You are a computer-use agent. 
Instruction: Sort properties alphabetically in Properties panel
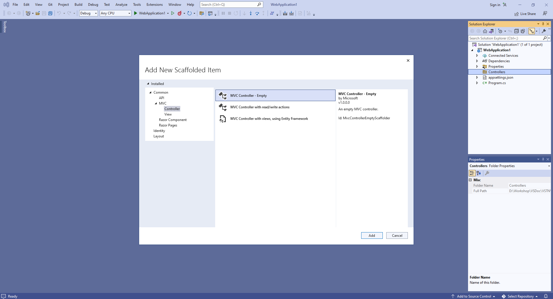pyautogui.click(x=479, y=173)
